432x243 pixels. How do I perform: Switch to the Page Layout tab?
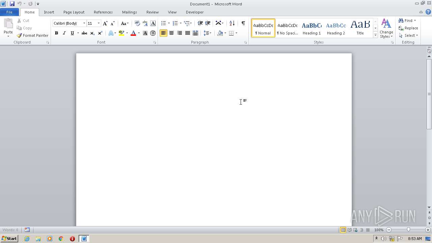coord(74,12)
